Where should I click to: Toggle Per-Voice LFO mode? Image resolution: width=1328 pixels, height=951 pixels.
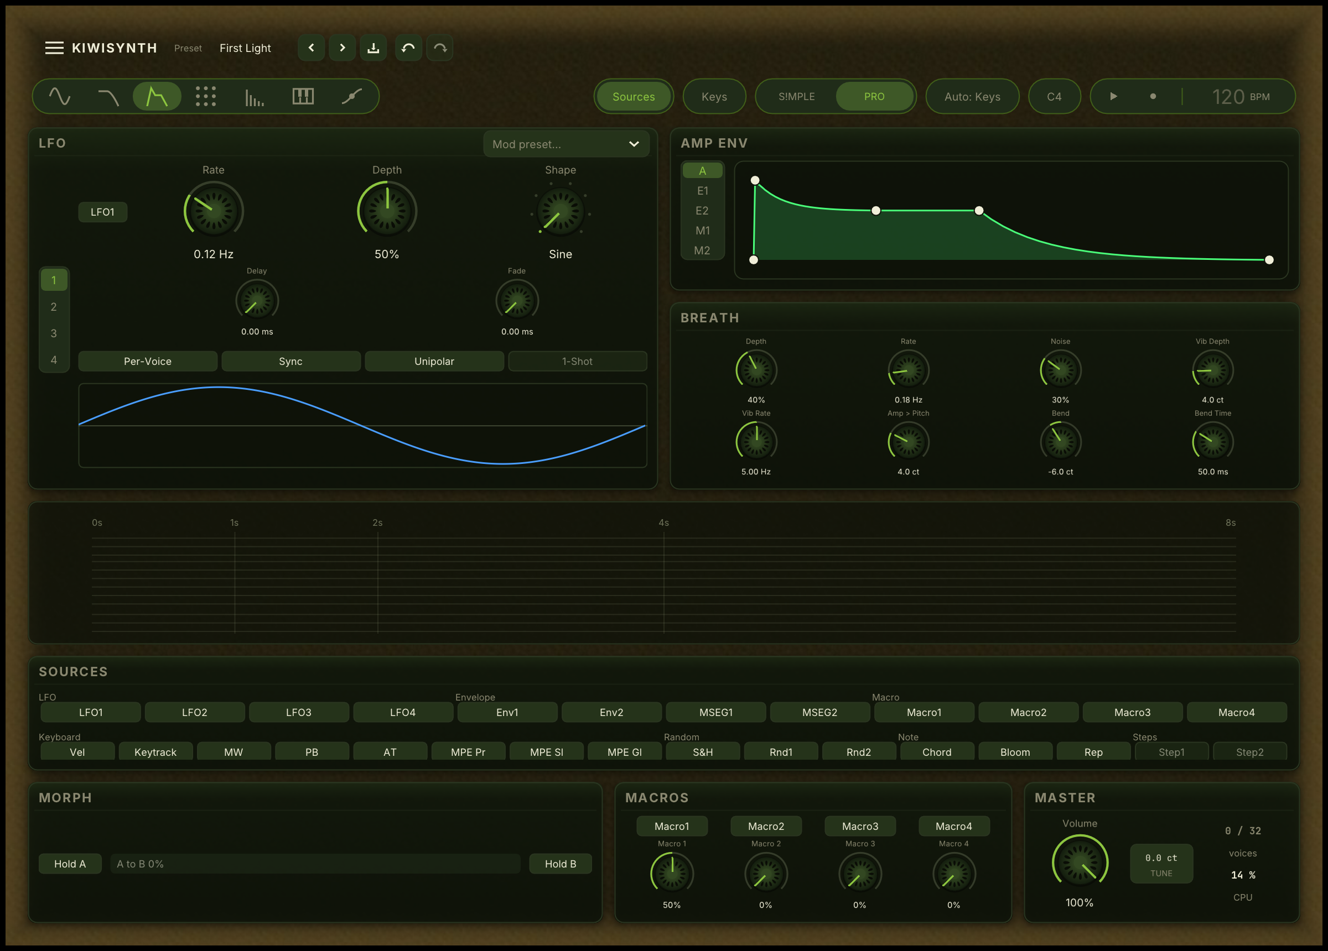tap(148, 361)
